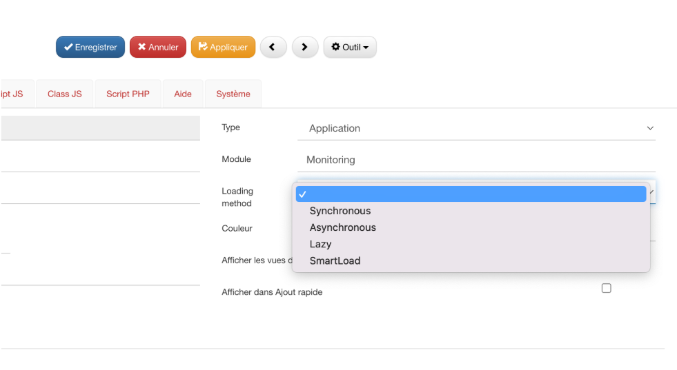
Task: Select the Lazy loading option
Action: pos(321,244)
